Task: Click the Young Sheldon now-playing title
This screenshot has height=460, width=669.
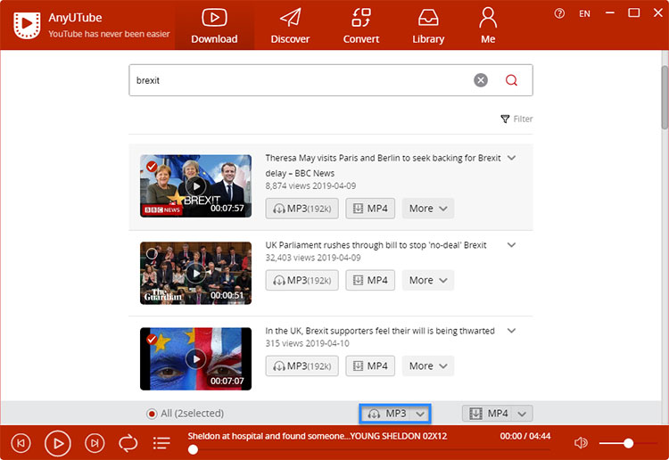Action: click(x=318, y=436)
